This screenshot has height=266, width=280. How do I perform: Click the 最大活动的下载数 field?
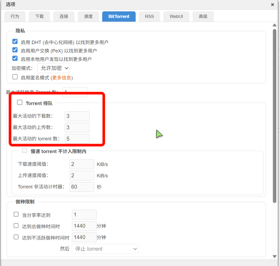(77, 116)
